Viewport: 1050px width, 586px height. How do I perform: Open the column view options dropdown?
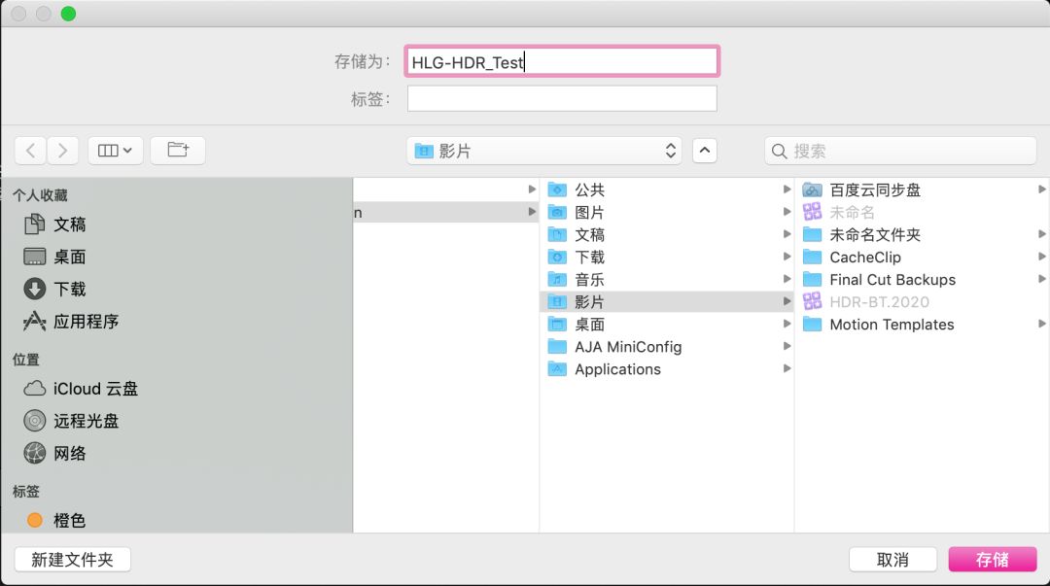click(x=116, y=151)
